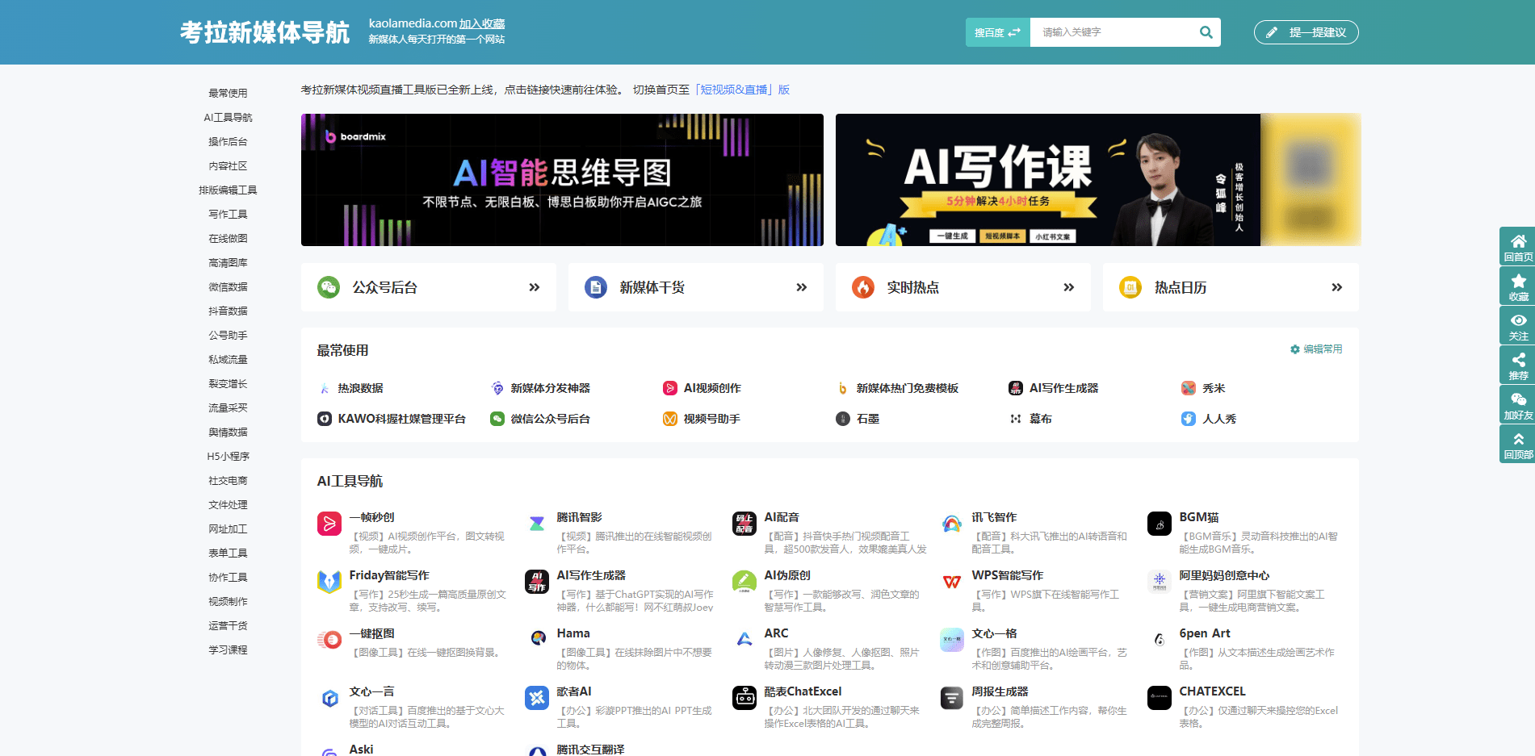Click the 关注 eye side button

pyautogui.click(x=1518, y=325)
